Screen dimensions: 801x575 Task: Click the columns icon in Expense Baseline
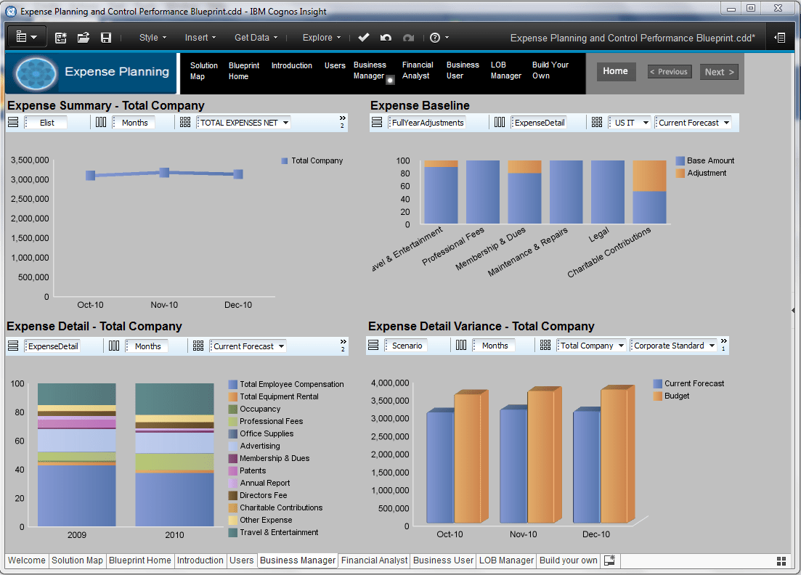click(500, 123)
